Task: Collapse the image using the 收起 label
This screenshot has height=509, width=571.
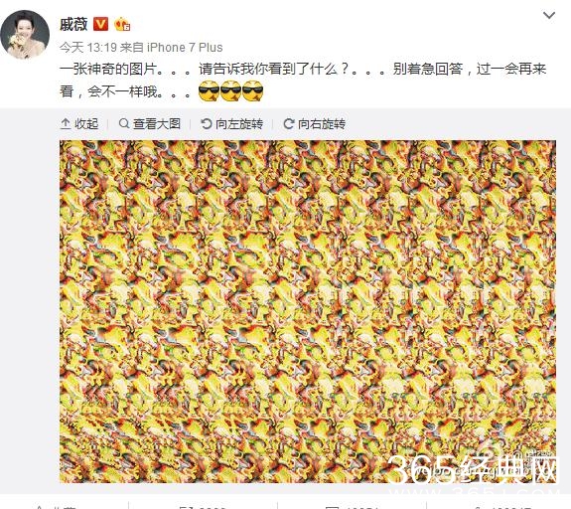Action: [86, 124]
